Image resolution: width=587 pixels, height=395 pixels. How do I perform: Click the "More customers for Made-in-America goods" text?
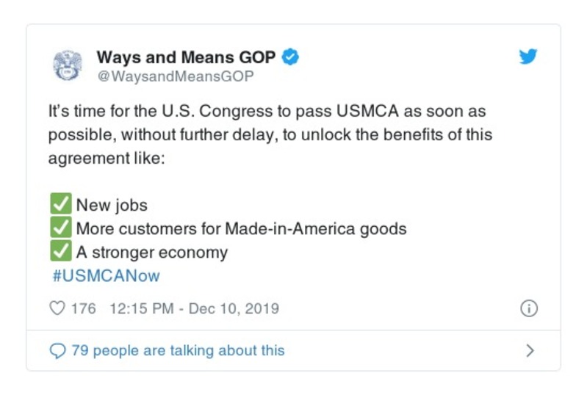pyautogui.click(x=241, y=228)
